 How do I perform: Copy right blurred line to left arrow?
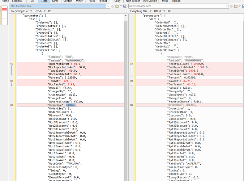click(x=132, y=105)
